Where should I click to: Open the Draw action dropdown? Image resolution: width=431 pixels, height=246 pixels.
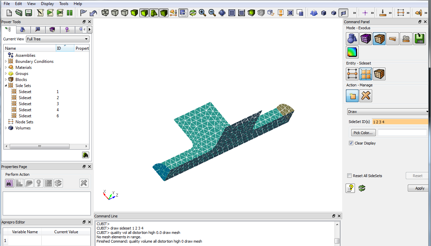(x=388, y=112)
